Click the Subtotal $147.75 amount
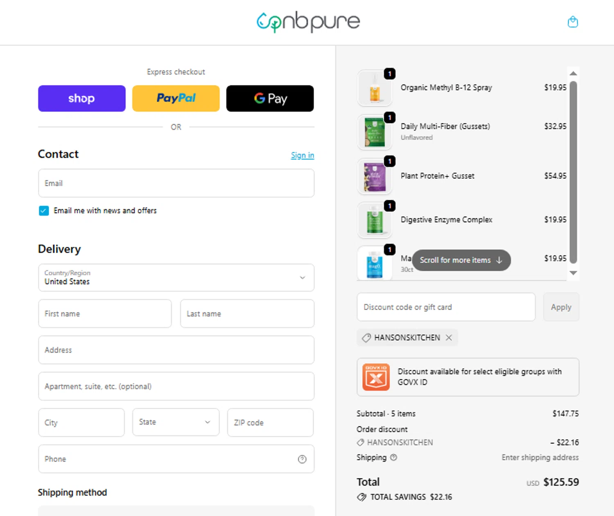This screenshot has width=614, height=516. [566, 414]
